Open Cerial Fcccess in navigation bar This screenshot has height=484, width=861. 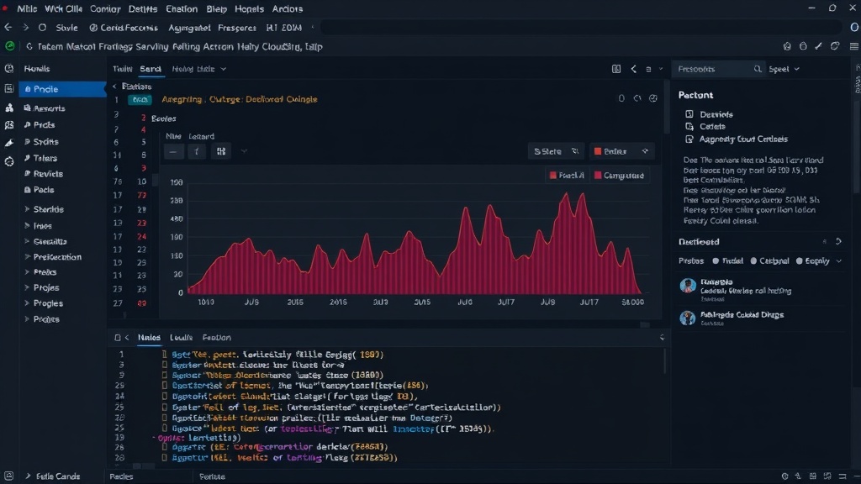click(x=124, y=28)
